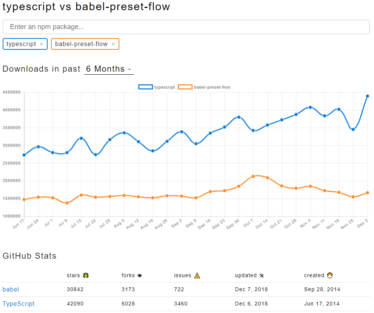Screen dimensions: 374x313
Task: Click the orange babel-preset-flow legend color box
Action: (x=185, y=87)
